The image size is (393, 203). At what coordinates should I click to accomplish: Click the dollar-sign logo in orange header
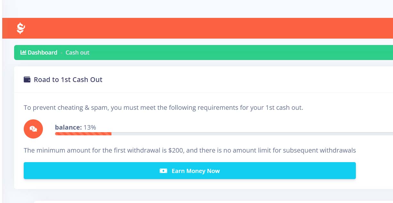click(21, 28)
